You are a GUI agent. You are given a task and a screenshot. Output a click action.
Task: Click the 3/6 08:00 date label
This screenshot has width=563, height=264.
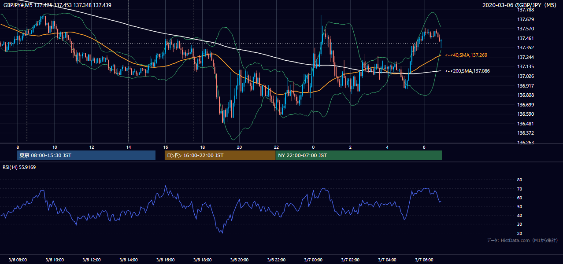point(18,260)
